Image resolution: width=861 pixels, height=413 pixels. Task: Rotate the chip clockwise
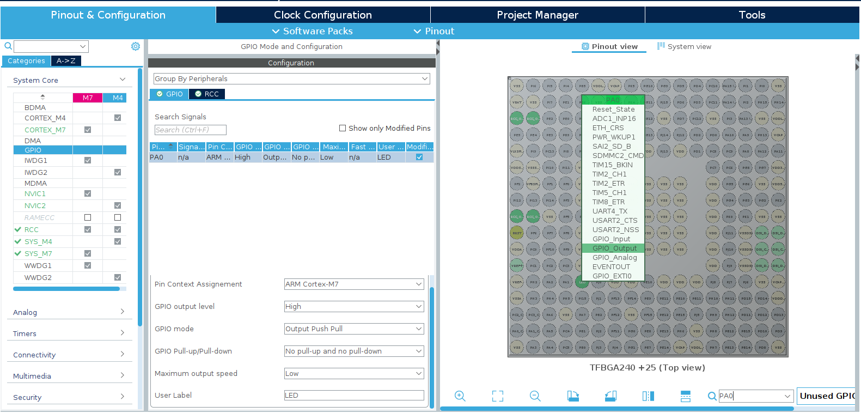573,396
